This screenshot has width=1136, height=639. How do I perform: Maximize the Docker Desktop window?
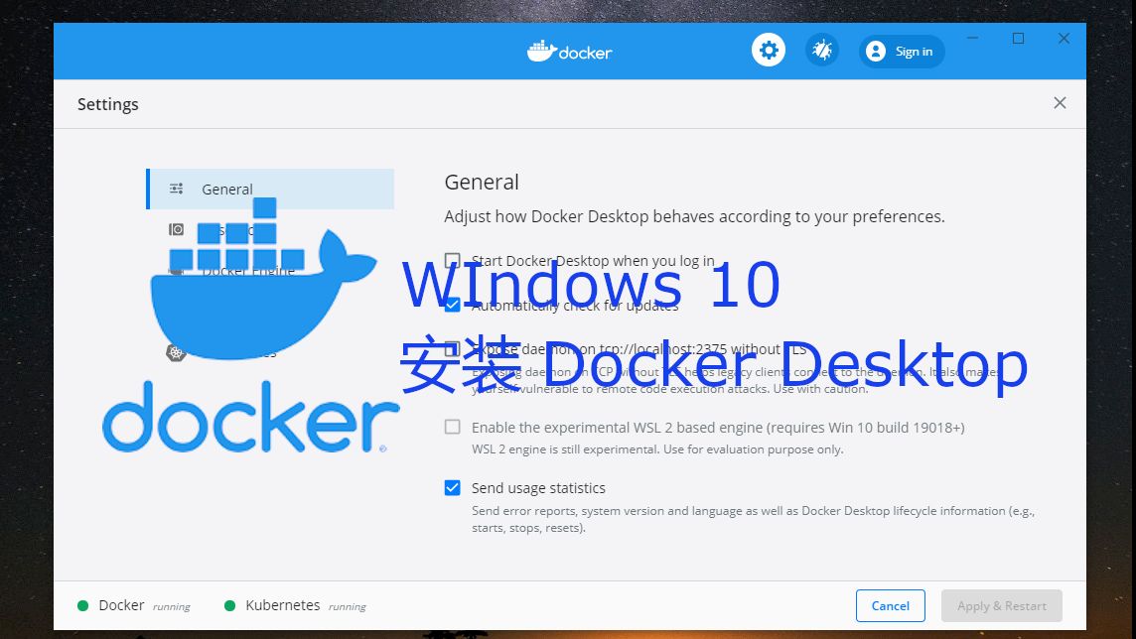[x=1018, y=38]
